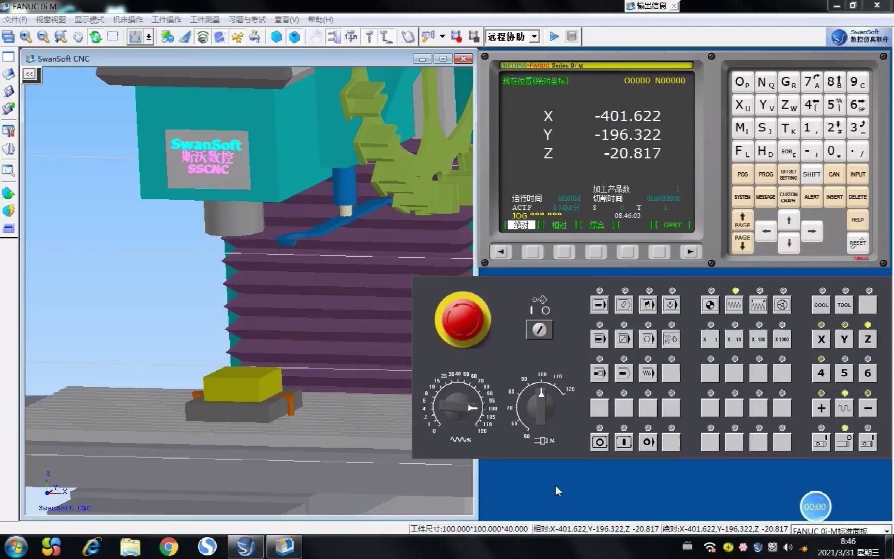Open the 机床操作 menu
Image resolution: width=894 pixels, height=559 pixels.
point(128,19)
